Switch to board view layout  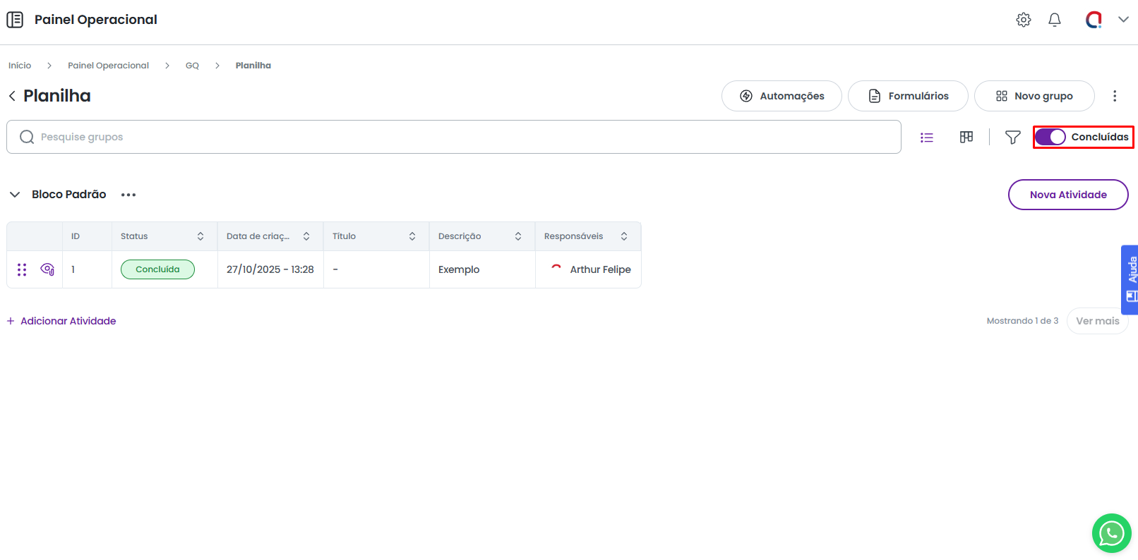(966, 138)
